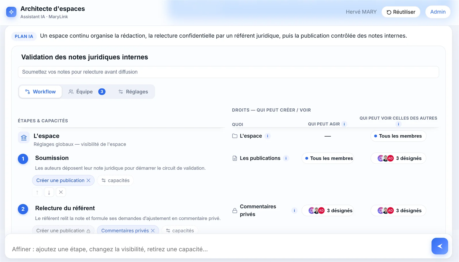The height and width of the screenshot is (262, 459).
Task: Click info icon beside Commentaires privés
Action: coord(294,211)
